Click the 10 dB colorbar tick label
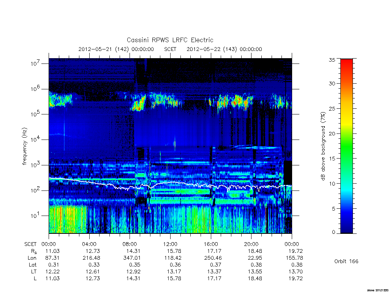389x292 pixels. coord(332,184)
